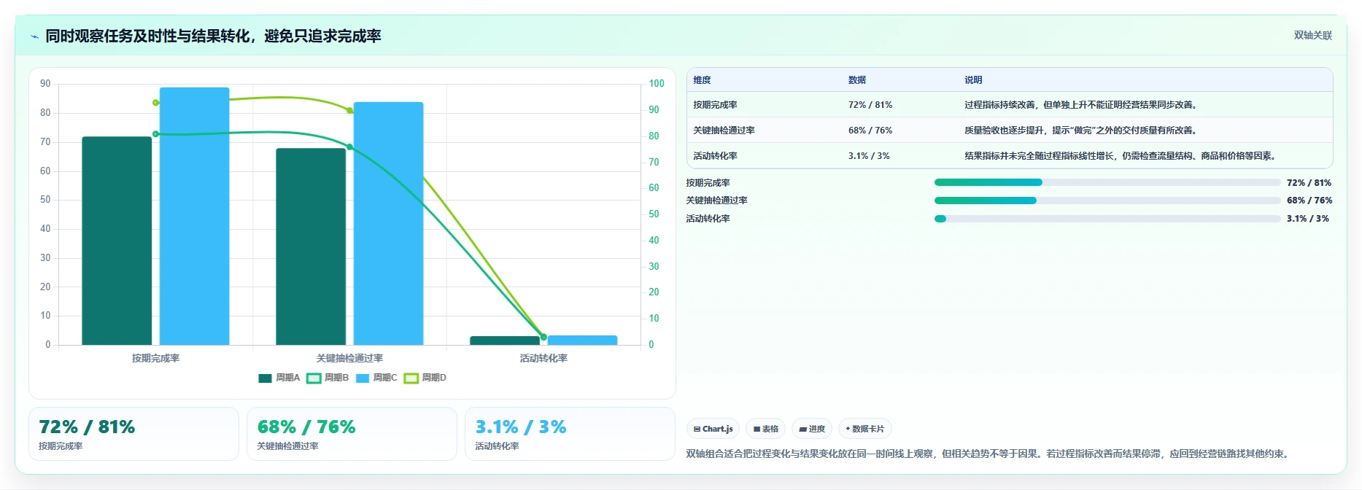Select the 表格 tag
1362x490 pixels.
[765, 429]
